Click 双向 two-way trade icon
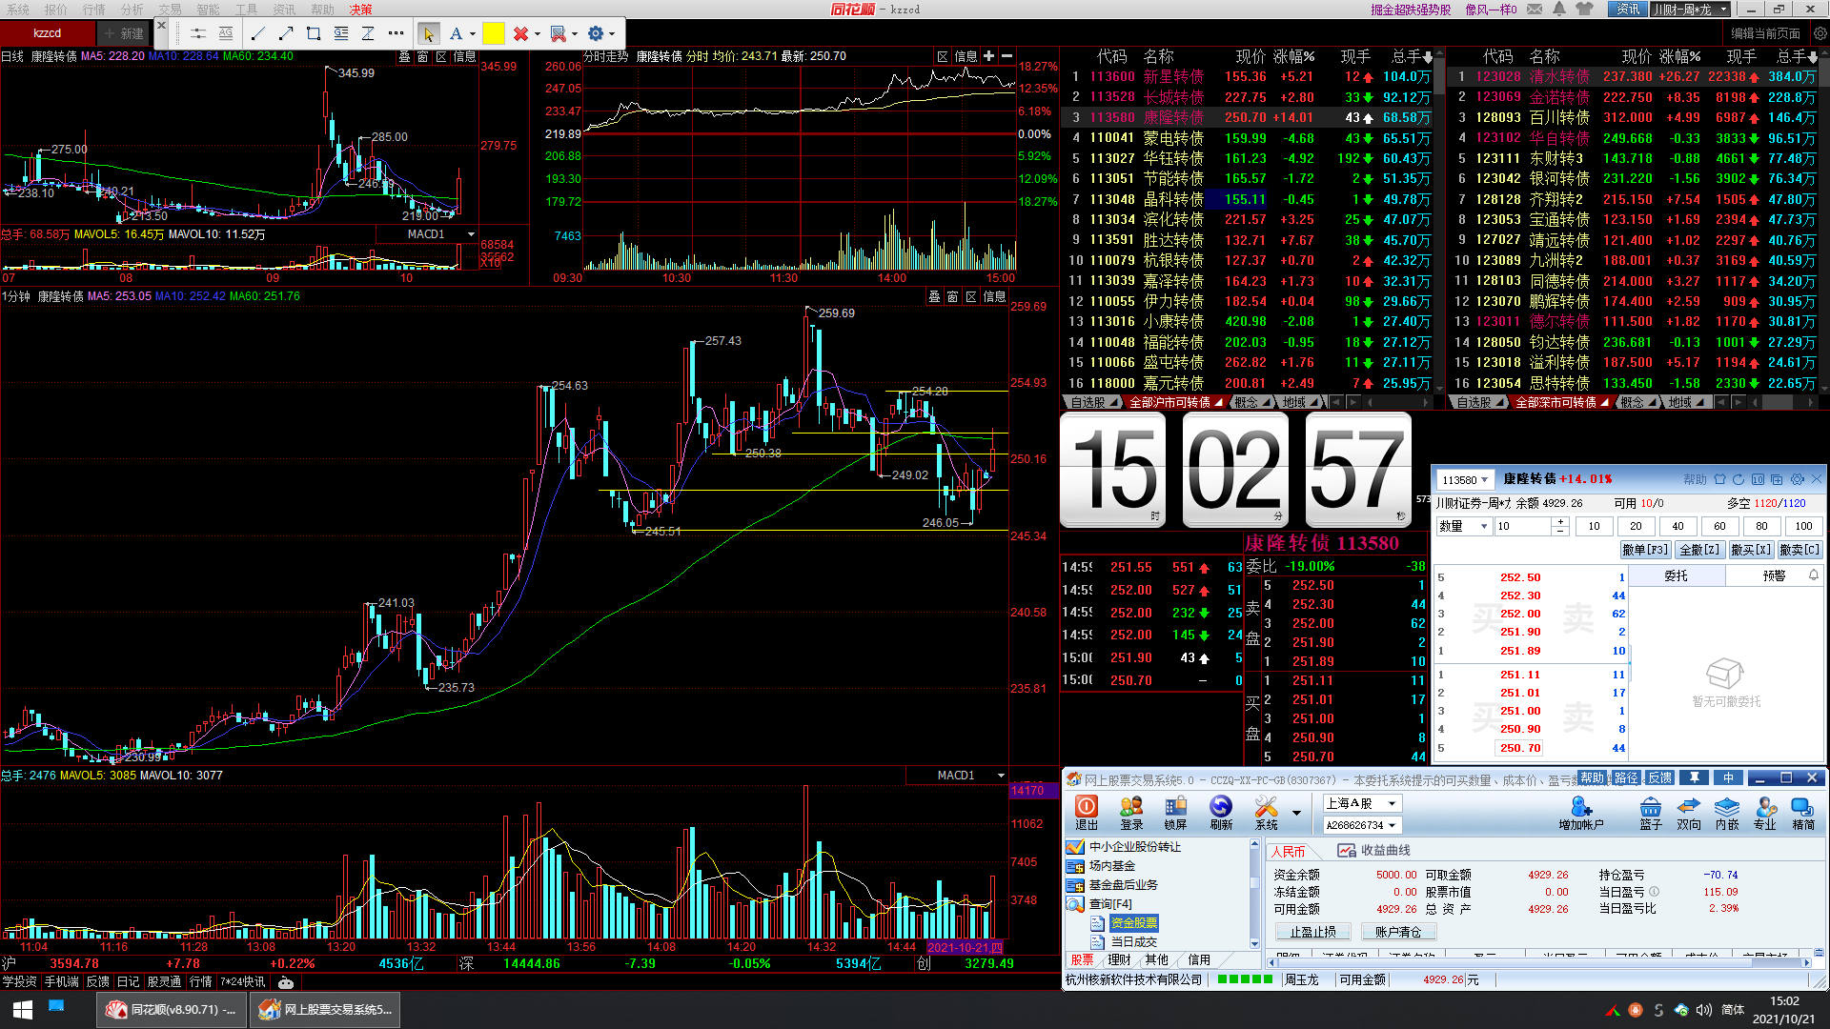The height and width of the screenshot is (1029, 1830). coord(1689,813)
